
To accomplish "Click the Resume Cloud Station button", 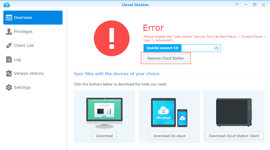I will coord(166,58).
